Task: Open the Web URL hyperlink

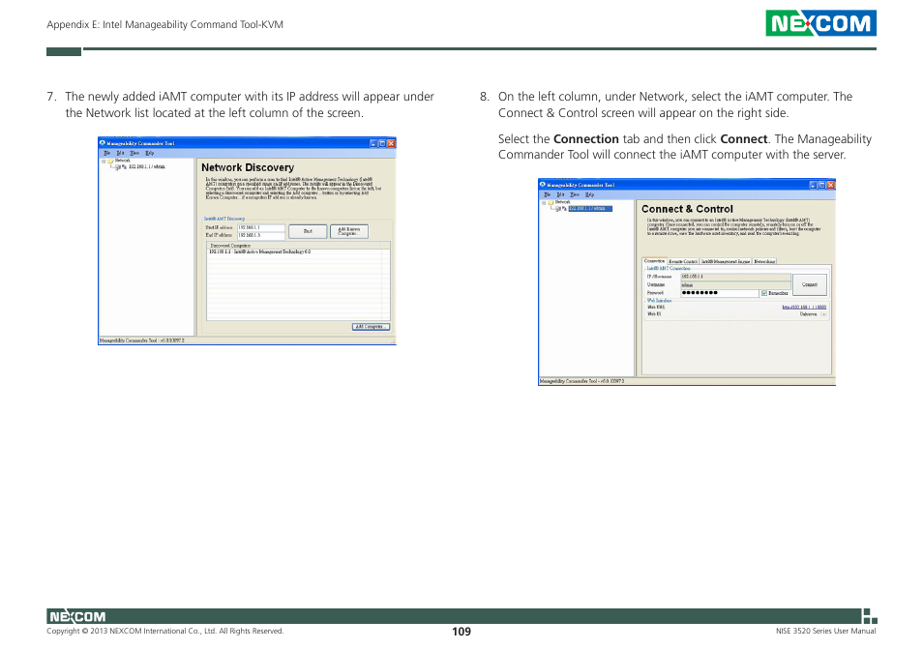Action: 803,307
